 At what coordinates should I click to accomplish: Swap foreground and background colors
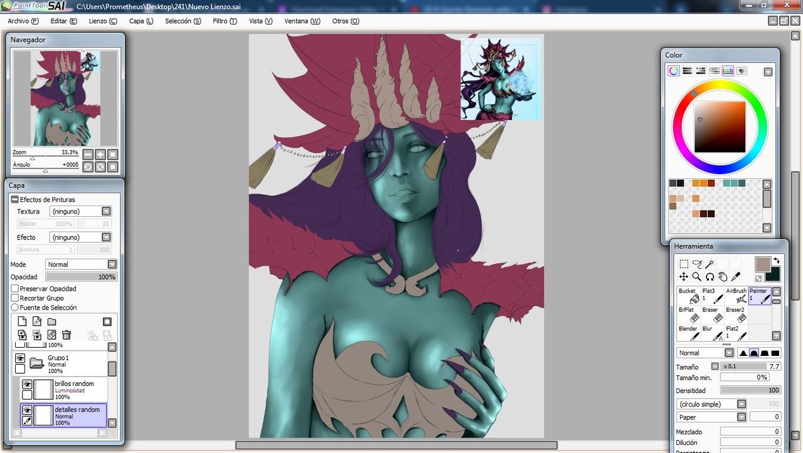pos(776,260)
